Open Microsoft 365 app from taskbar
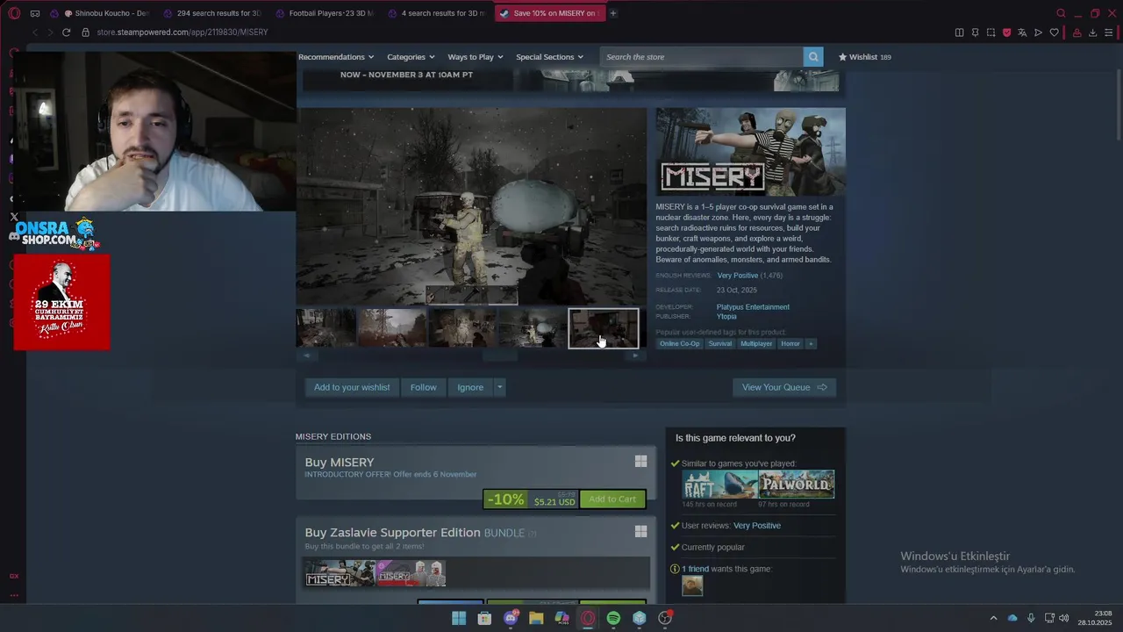The image size is (1123, 632). (x=562, y=618)
